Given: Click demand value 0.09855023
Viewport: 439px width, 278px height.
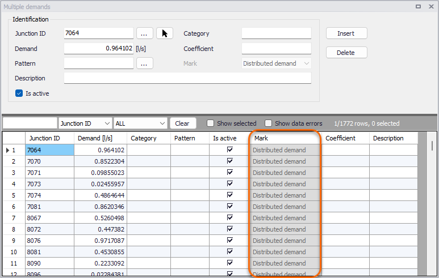Looking at the screenshot, I should pyautogui.click(x=101, y=173).
